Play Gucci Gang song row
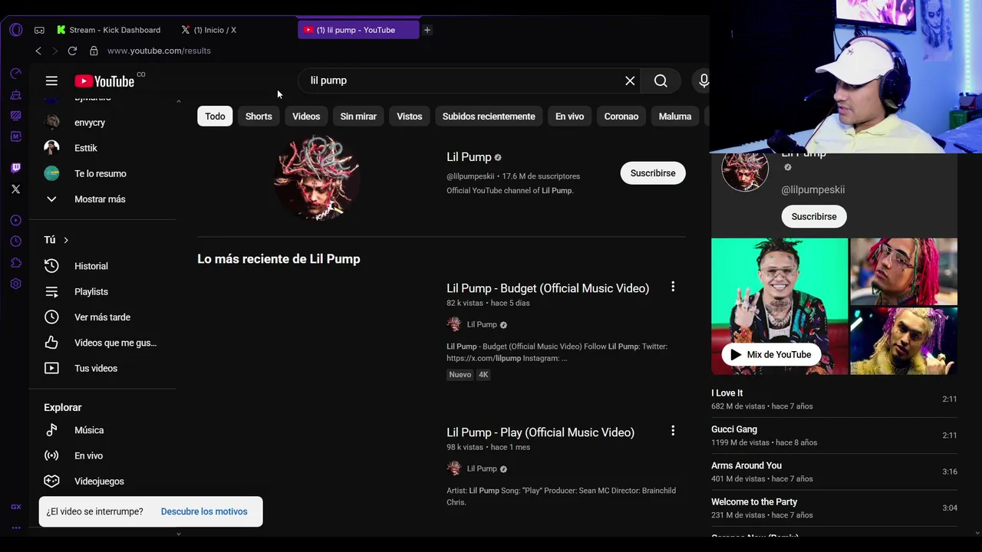Viewport: 982px width, 552px height. click(834, 435)
